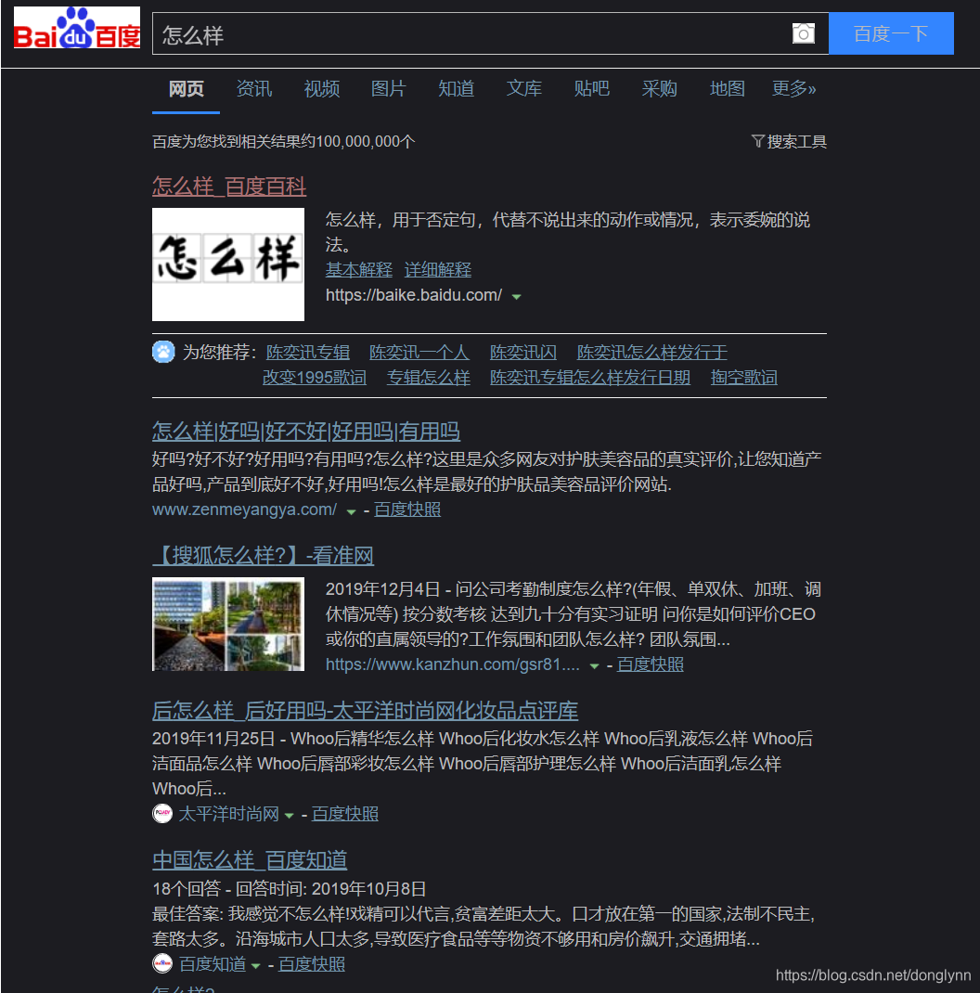Screen dimensions: 980x993
Task: Click the https://baike.baidu.com/ URL
Action: 414,295
